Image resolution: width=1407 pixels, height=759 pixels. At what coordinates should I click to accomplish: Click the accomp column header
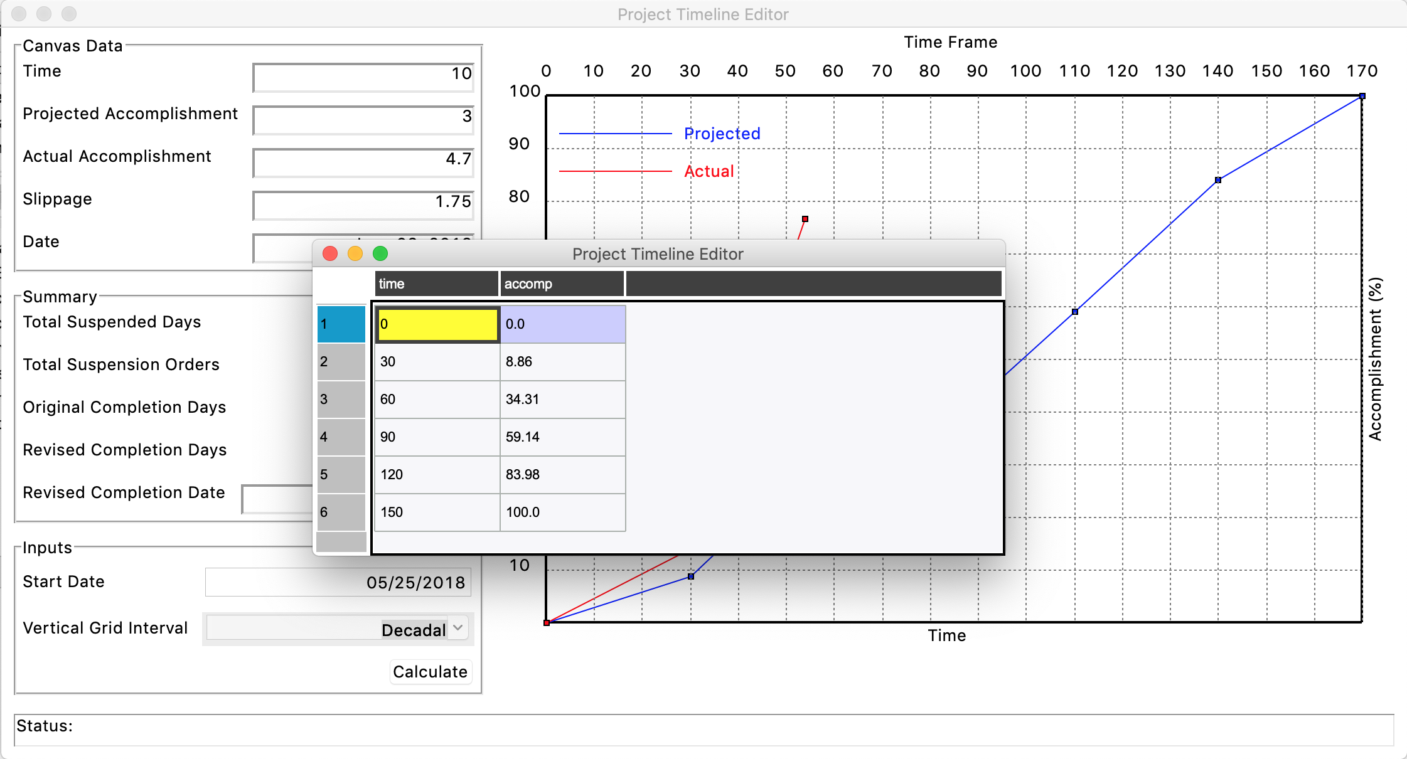click(x=561, y=284)
